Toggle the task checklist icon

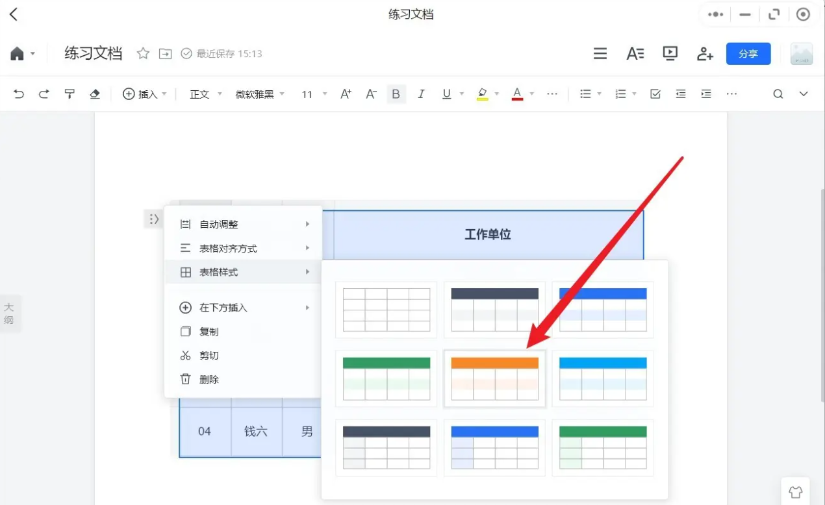point(655,93)
